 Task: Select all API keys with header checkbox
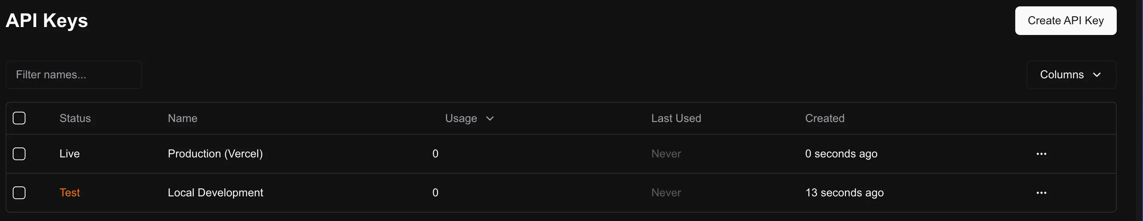pos(19,118)
